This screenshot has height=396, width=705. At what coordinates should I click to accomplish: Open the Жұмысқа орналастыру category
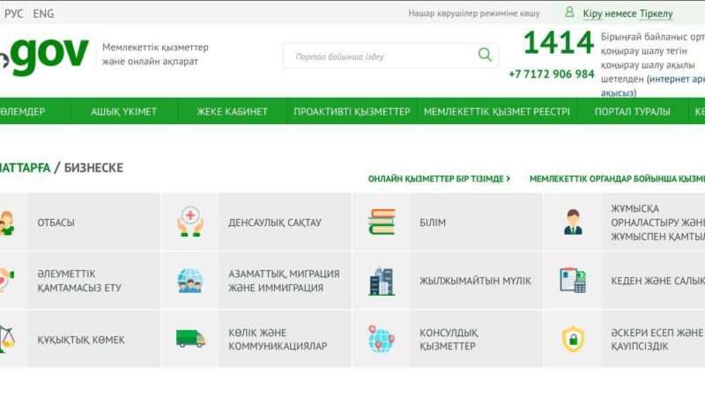pos(625,222)
